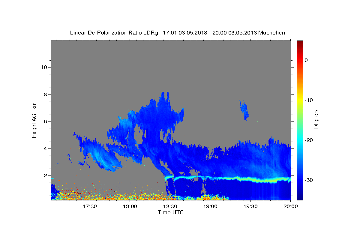Viewport: 360px width, 240px height.
Task: Click the 19:00 time tick label
Action: pyautogui.click(x=210, y=206)
